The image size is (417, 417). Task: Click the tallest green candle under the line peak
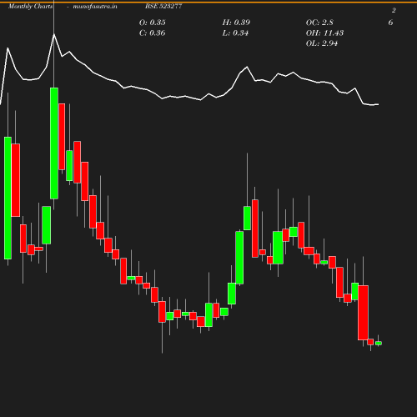tap(54, 143)
